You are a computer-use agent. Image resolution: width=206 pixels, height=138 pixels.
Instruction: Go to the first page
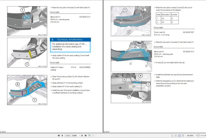(59, 136)
